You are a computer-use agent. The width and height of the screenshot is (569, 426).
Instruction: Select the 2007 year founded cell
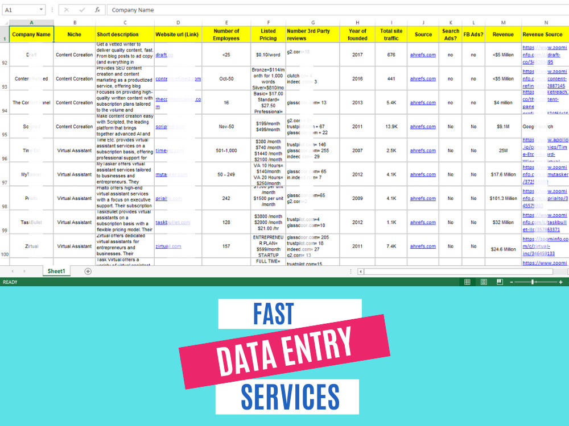coord(357,151)
